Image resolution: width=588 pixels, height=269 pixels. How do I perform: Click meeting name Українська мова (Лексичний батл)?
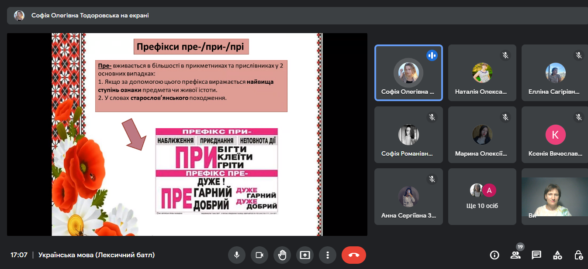(x=97, y=255)
